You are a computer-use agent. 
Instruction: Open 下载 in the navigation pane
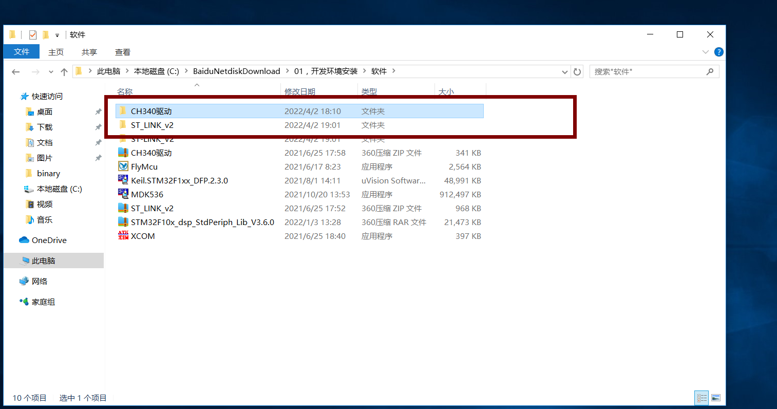pyautogui.click(x=45, y=127)
